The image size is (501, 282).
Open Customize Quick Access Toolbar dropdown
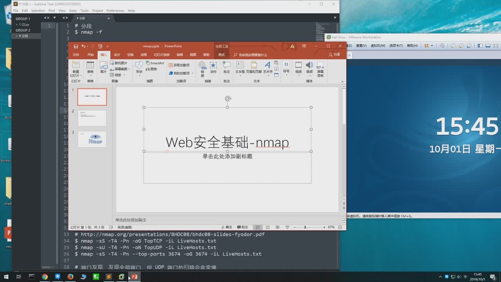coord(108,46)
